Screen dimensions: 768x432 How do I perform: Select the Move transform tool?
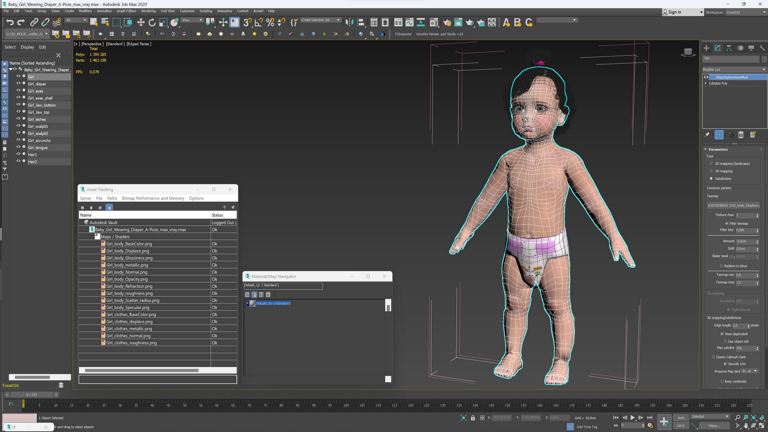[x=141, y=23]
